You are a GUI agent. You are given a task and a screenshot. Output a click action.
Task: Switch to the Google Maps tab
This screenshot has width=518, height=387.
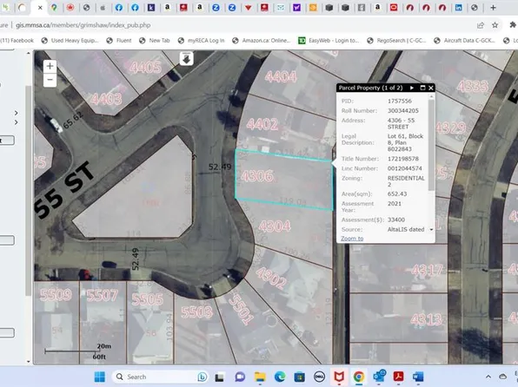[x=54, y=8]
